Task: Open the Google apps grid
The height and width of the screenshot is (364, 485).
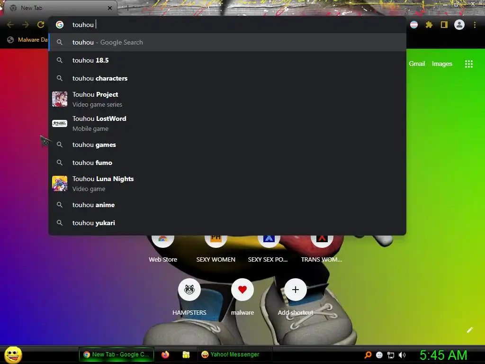Action: click(468, 64)
